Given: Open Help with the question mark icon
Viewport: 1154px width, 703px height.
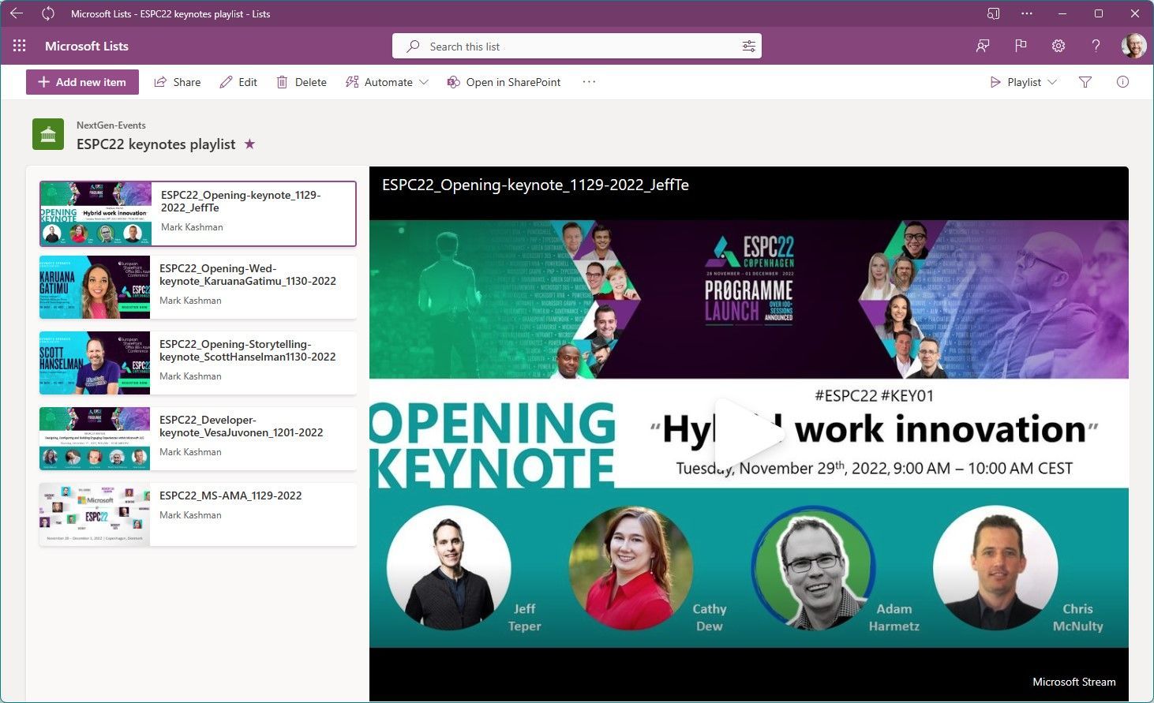Looking at the screenshot, I should pos(1096,46).
